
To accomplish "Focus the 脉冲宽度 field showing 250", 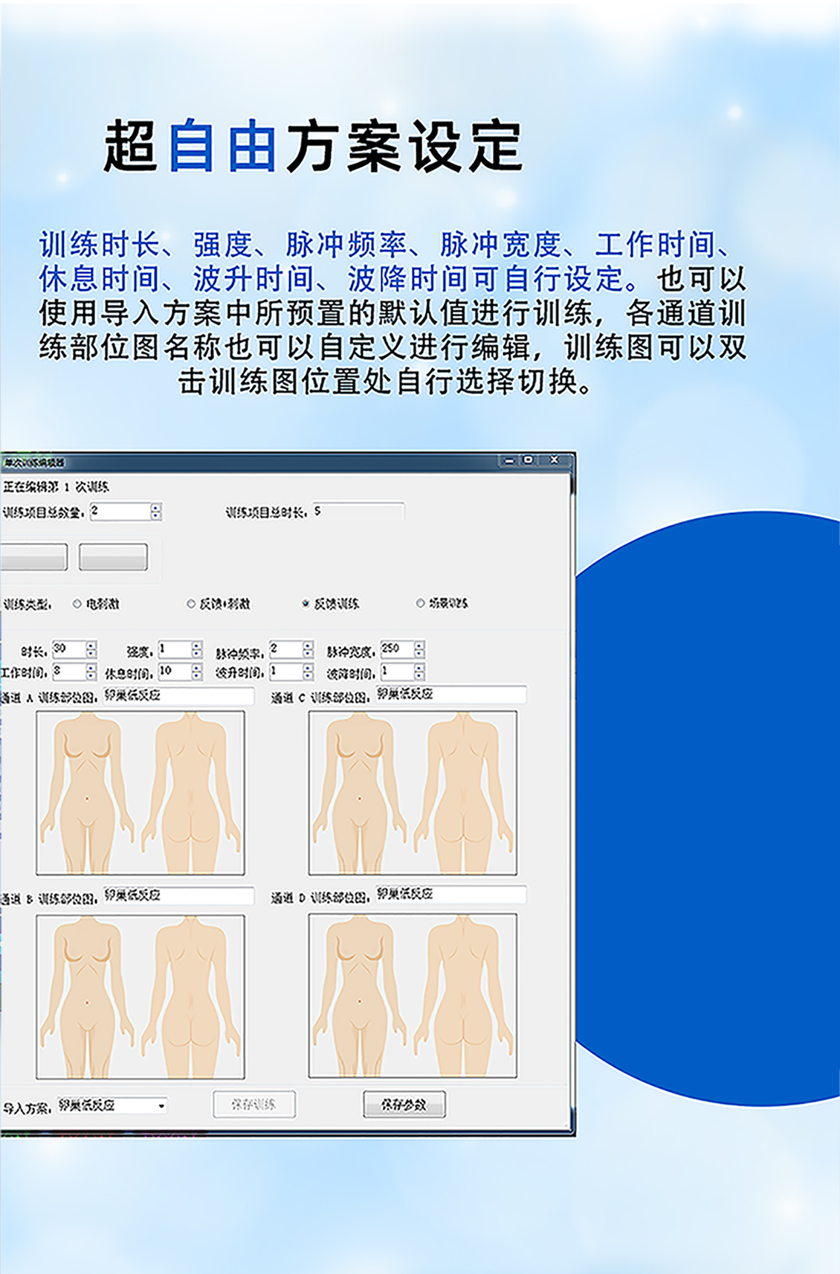I will tap(397, 650).
